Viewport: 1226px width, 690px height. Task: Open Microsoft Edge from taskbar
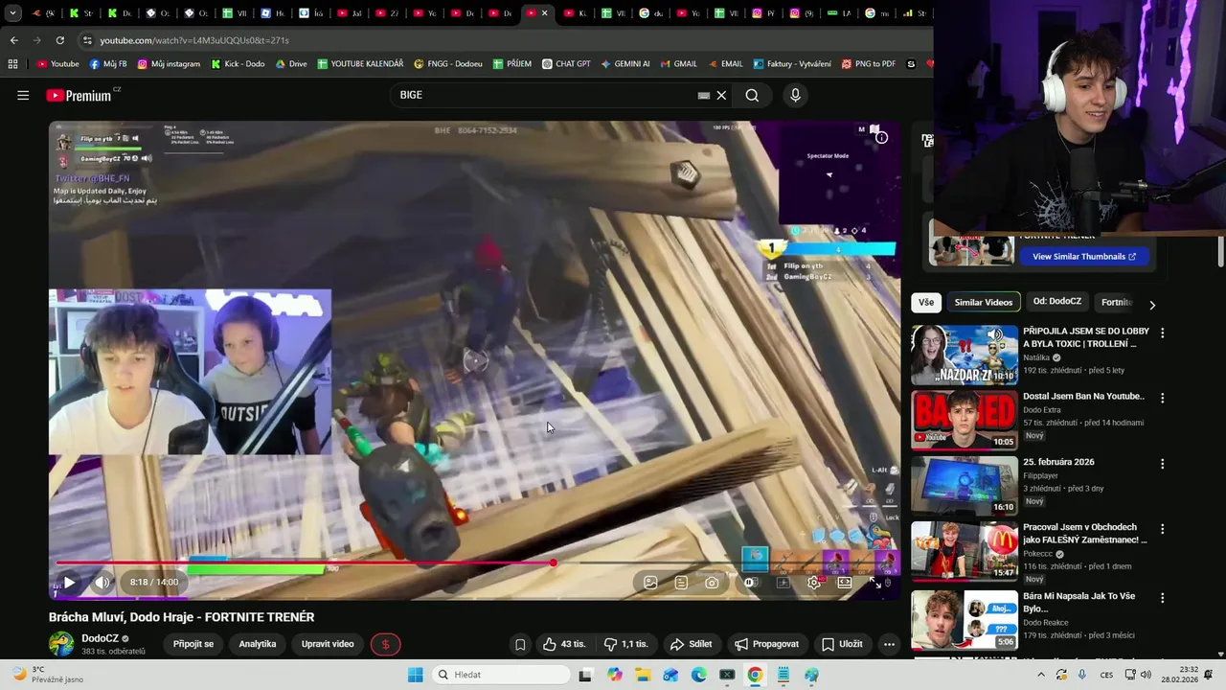tap(698, 675)
